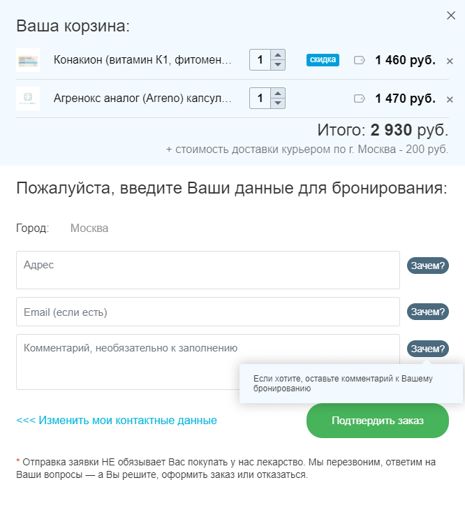This screenshot has height=508, width=465.
Task: Remove Конакион item from cart
Action: 450,61
